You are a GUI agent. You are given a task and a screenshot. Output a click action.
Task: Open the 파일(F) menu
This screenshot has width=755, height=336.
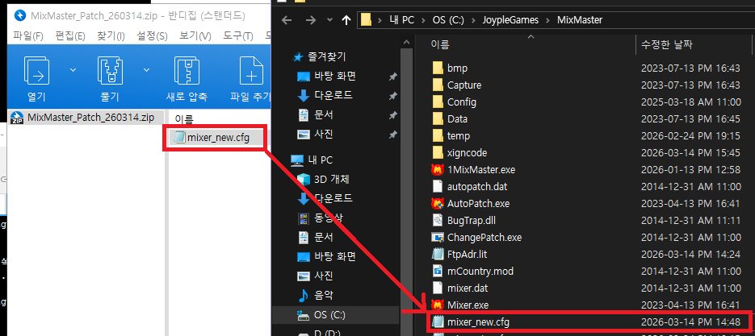28,35
